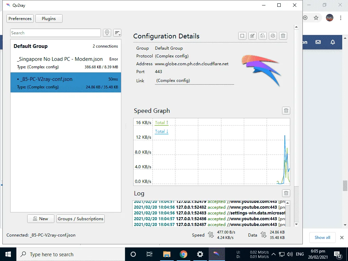Click the bell notification icon in browser page
Image resolution: width=348 pixels, height=261 pixels.
332,42
